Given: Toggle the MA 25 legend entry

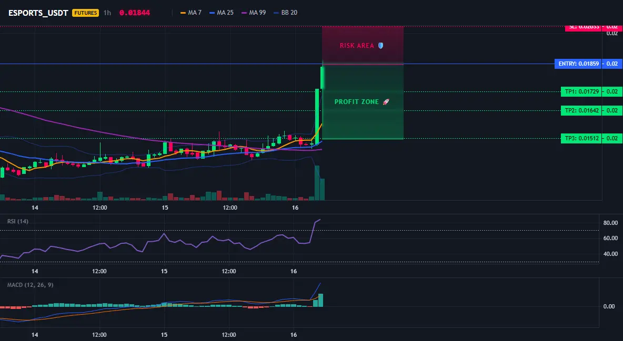Looking at the screenshot, I should (x=222, y=13).
